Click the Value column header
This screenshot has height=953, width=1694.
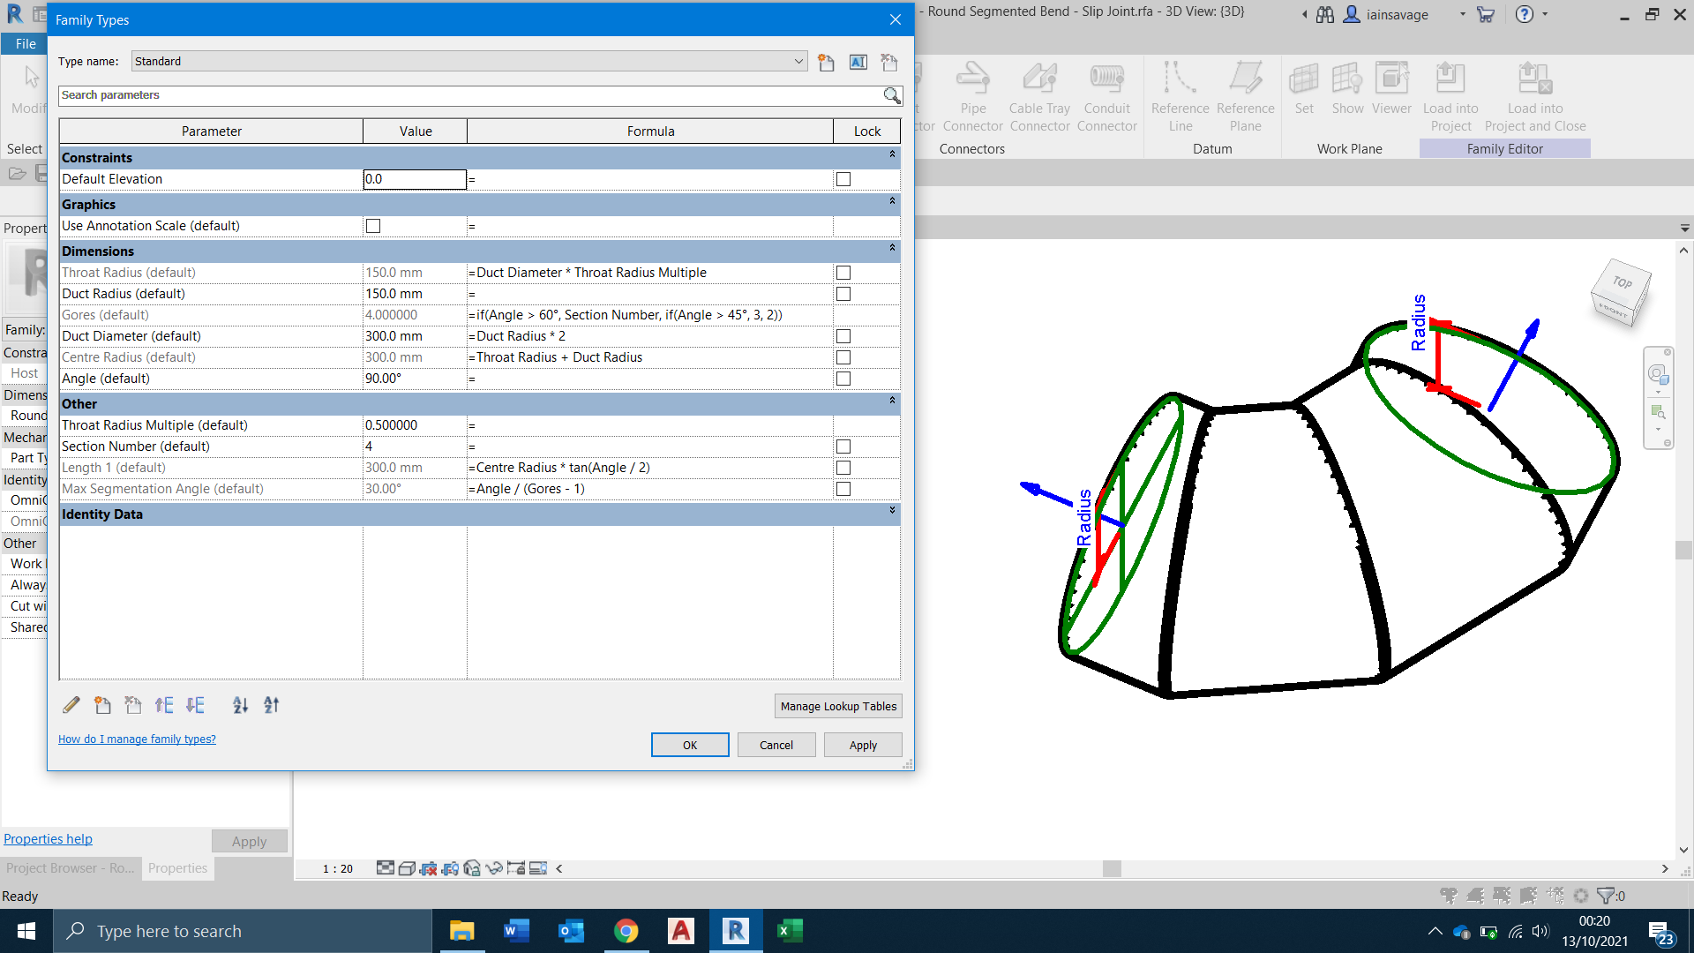coord(416,131)
